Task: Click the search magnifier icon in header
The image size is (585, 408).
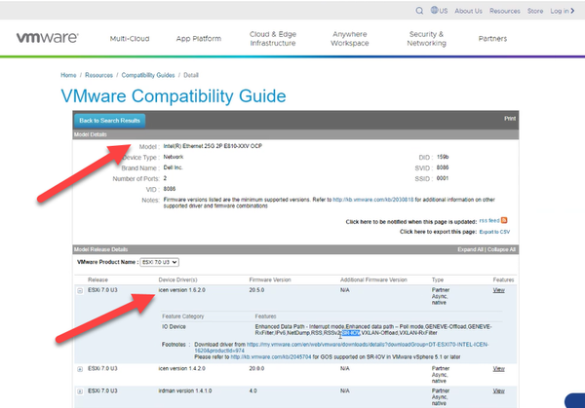Action: 420,12
